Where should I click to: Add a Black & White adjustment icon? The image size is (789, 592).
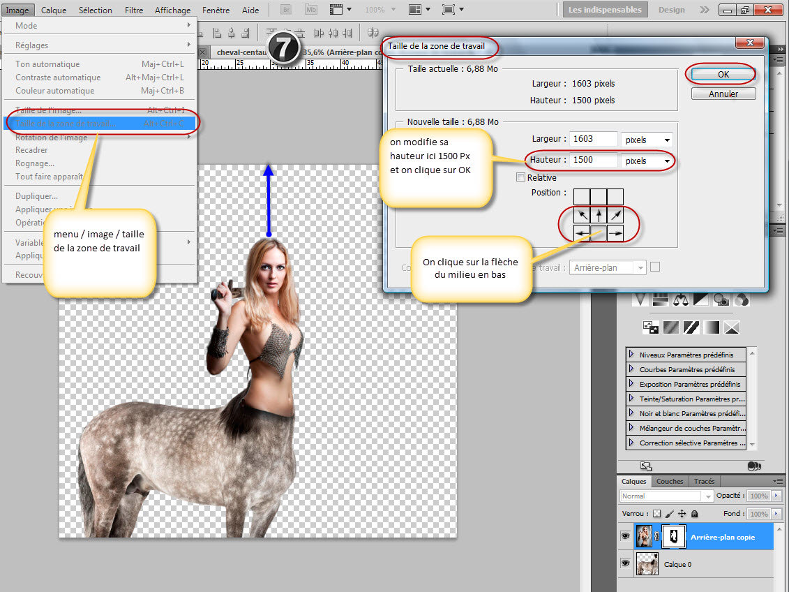pyautogui.click(x=700, y=300)
